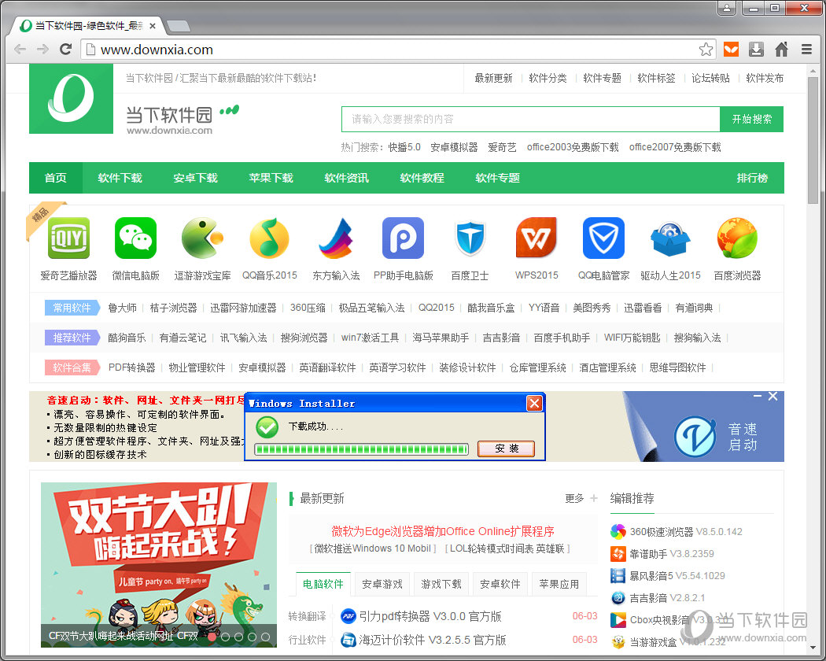Open the 百度浏览器 icon

coord(737,238)
